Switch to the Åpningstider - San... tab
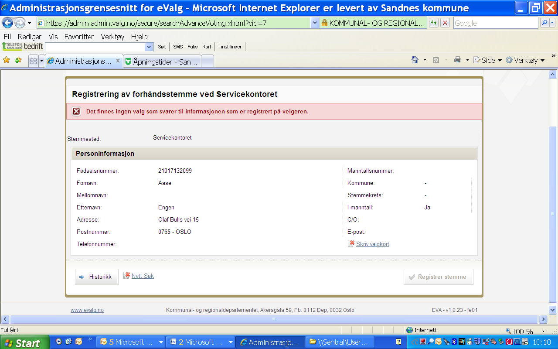The image size is (558, 349). click(162, 62)
